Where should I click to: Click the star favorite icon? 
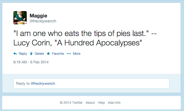48,54
